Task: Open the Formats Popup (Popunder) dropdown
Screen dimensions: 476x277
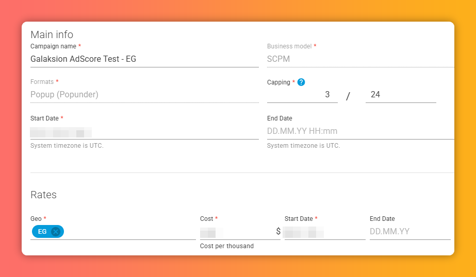Action: (x=144, y=95)
